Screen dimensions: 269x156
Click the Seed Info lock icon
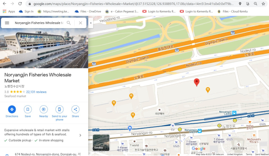coord(29,4)
